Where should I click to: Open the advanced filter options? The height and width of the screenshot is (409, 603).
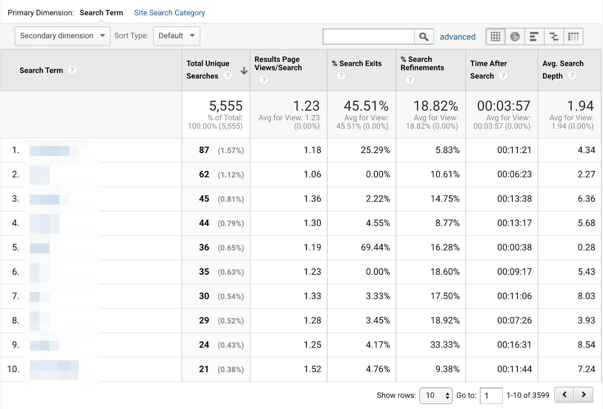(458, 37)
